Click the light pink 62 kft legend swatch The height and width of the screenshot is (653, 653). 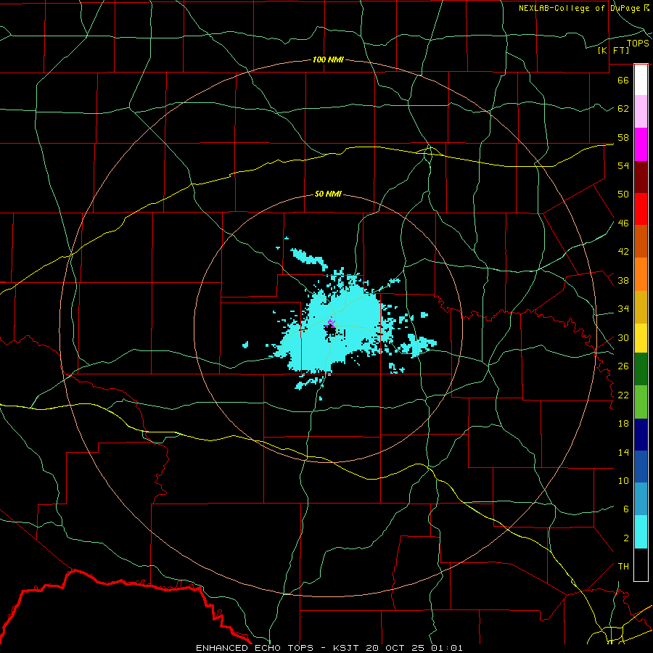pos(641,111)
